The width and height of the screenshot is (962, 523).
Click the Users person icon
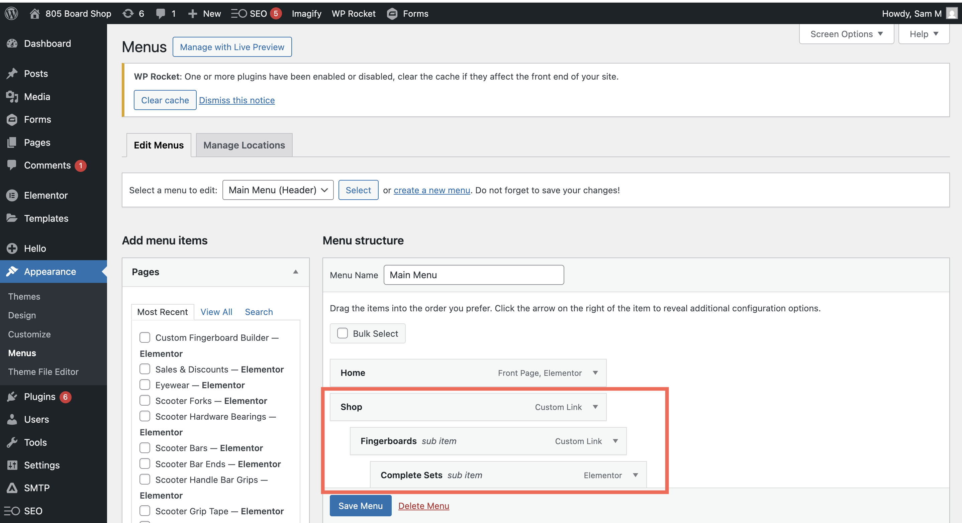[x=12, y=419]
